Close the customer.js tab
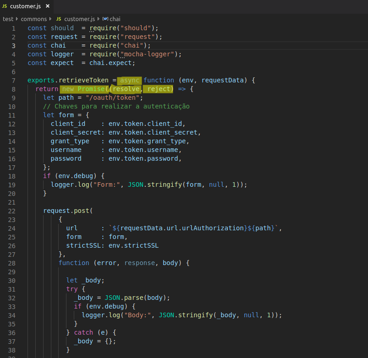Viewport: 368px width, 358px height. pos(48,6)
